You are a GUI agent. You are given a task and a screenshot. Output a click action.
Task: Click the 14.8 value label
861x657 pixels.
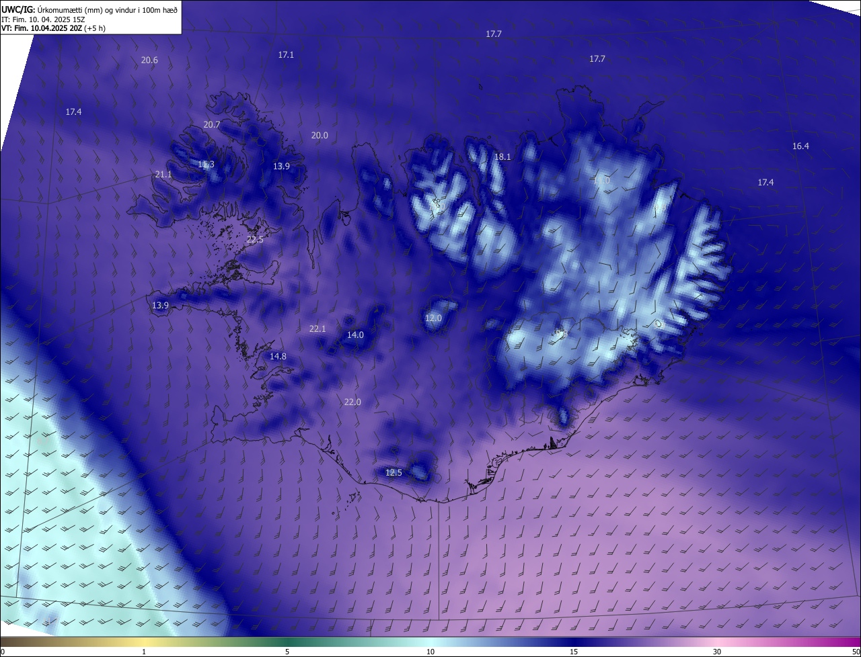click(278, 357)
